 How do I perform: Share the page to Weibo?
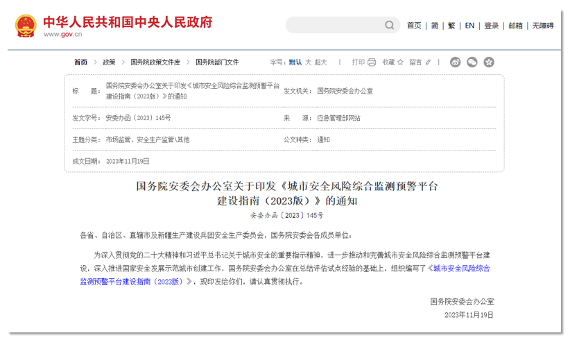point(456,62)
